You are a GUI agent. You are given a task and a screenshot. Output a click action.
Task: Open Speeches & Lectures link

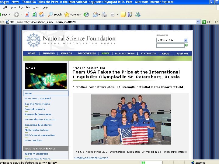[x=38, y=125]
